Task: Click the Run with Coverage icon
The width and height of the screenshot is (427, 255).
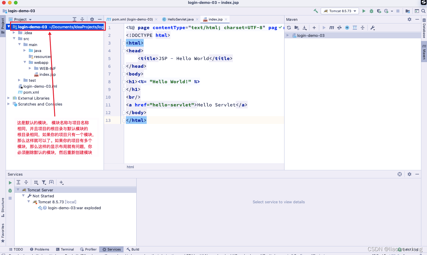Action: point(379,11)
